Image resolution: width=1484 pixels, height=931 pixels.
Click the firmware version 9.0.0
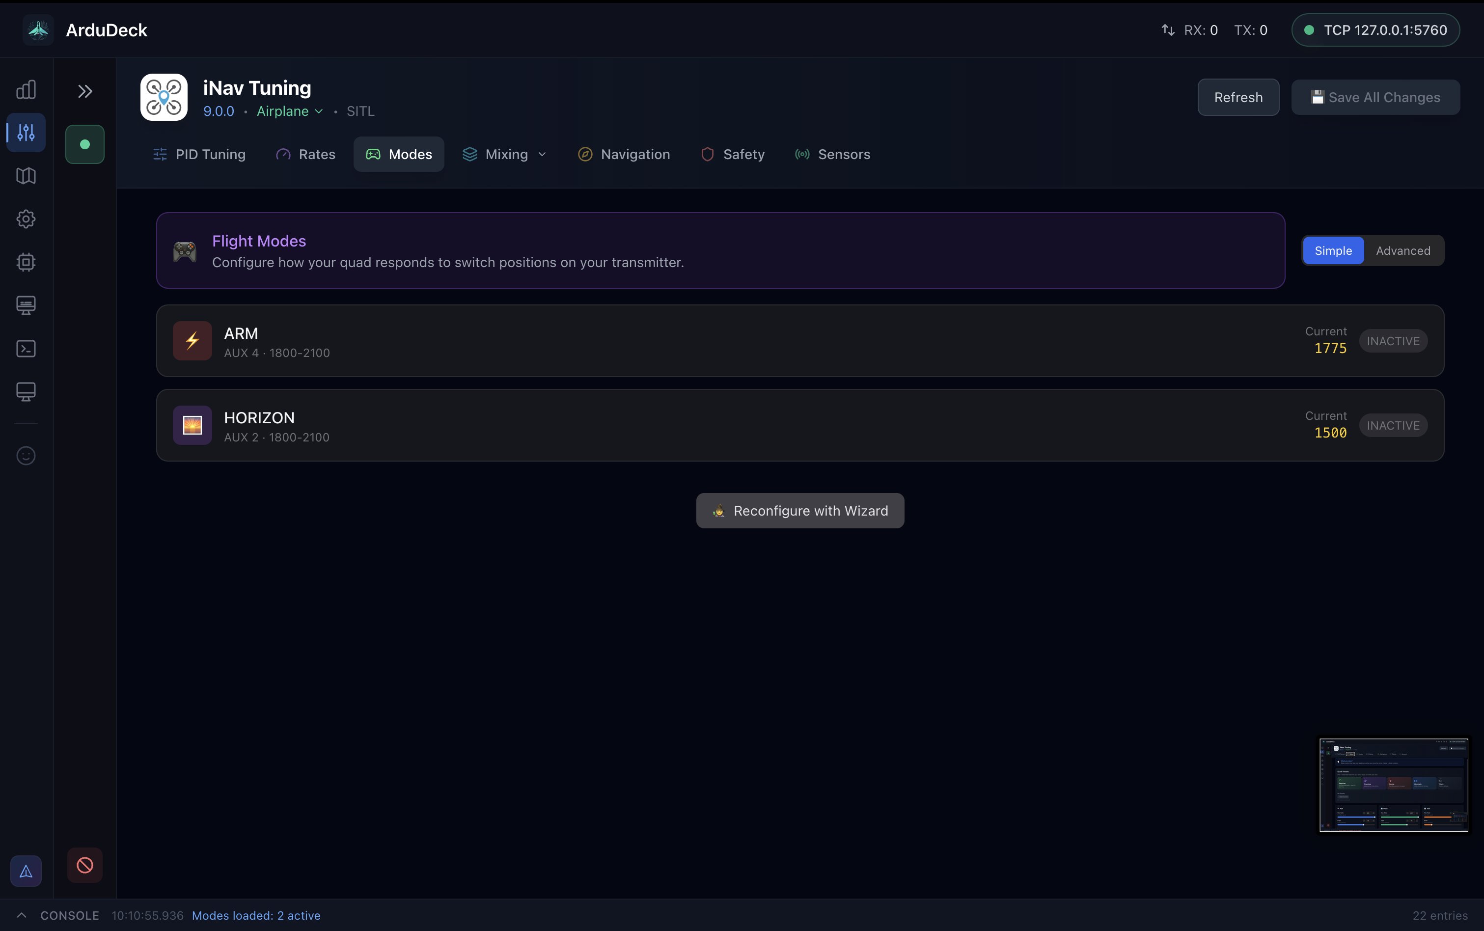(x=219, y=111)
